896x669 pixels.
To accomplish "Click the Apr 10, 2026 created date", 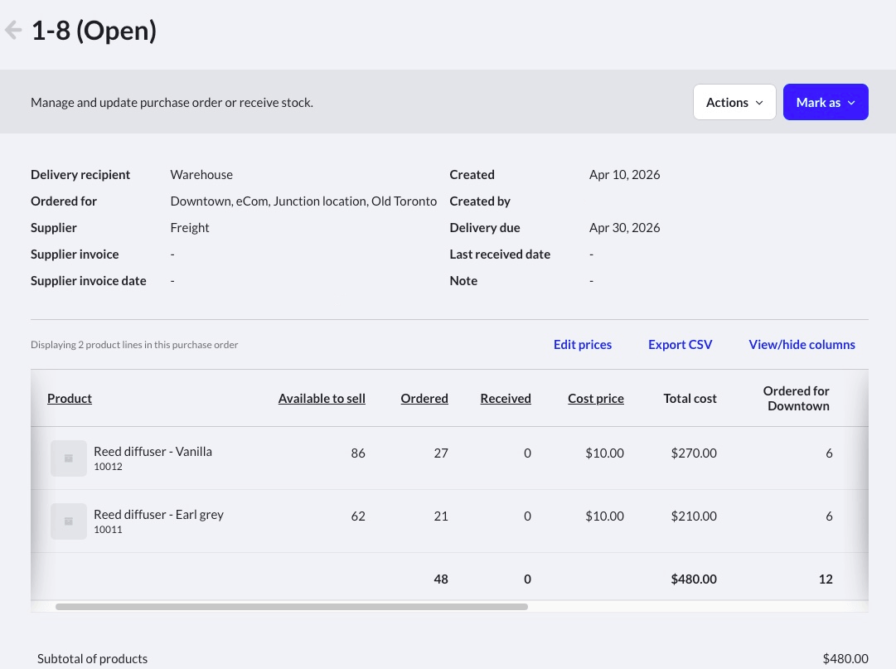I will [624, 174].
